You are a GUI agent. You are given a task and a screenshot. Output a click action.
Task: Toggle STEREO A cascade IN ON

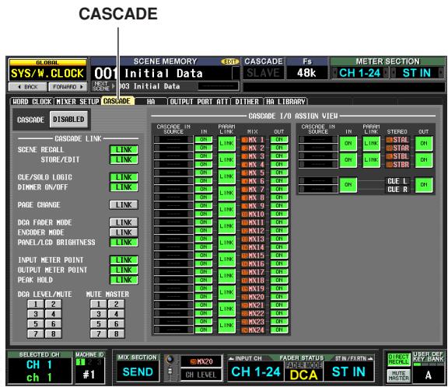(x=348, y=144)
